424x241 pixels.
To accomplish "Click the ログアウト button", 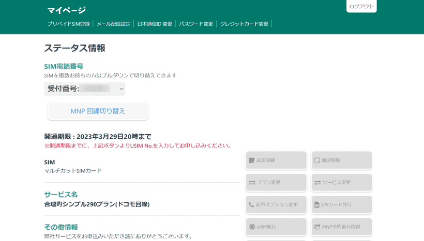I will tap(361, 6).
